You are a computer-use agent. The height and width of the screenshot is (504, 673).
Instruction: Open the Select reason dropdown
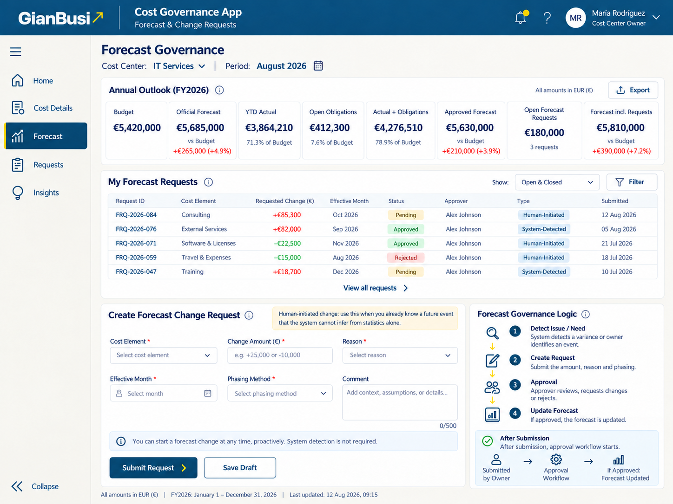tap(400, 355)
